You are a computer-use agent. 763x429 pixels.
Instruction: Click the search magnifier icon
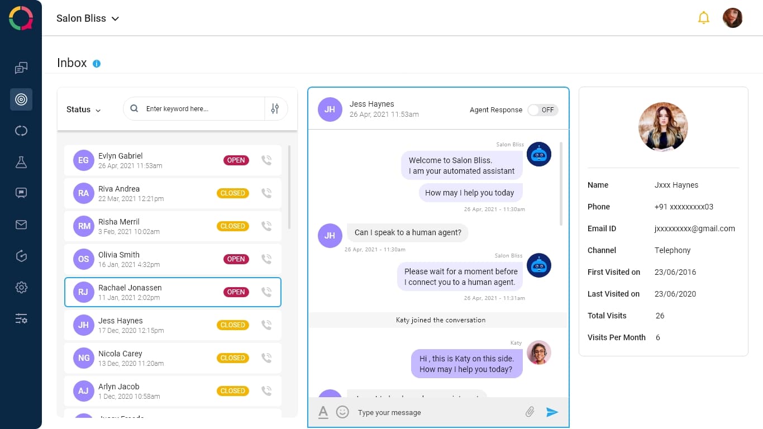pyautogui.click(x=134, y=109)
